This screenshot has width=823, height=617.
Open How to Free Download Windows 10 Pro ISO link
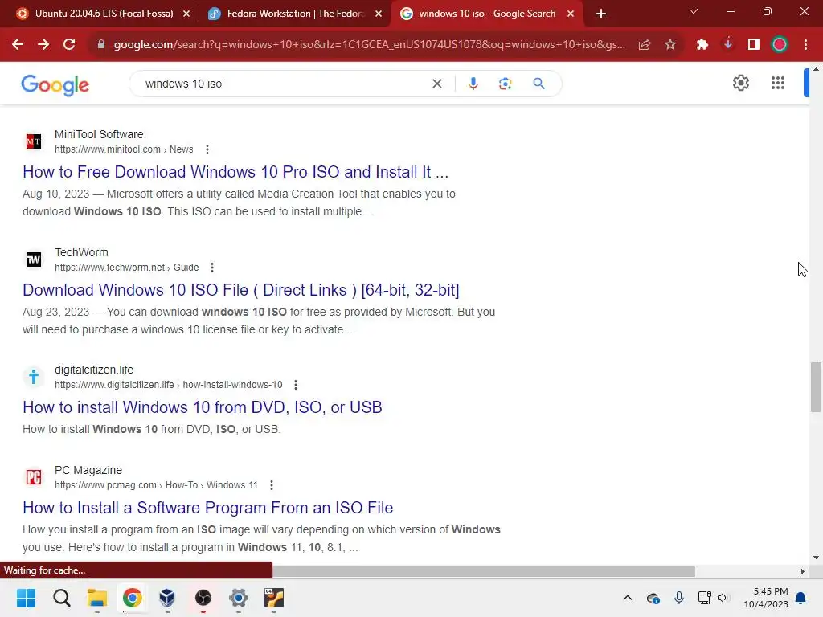click(x=235, y=172)
